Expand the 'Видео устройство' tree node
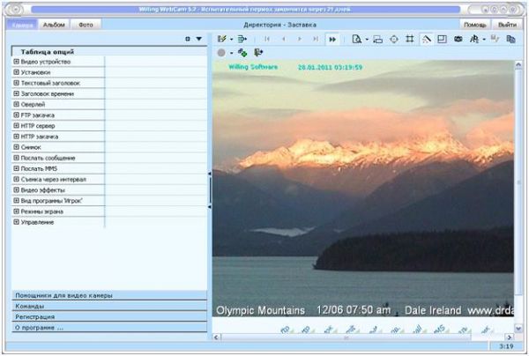This screenshot has width=529, height=356. (x=17, y=63)
